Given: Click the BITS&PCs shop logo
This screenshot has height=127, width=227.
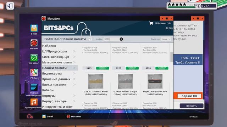Looking at the screenshot, I should pyautogui.click(x=59, y=28).
